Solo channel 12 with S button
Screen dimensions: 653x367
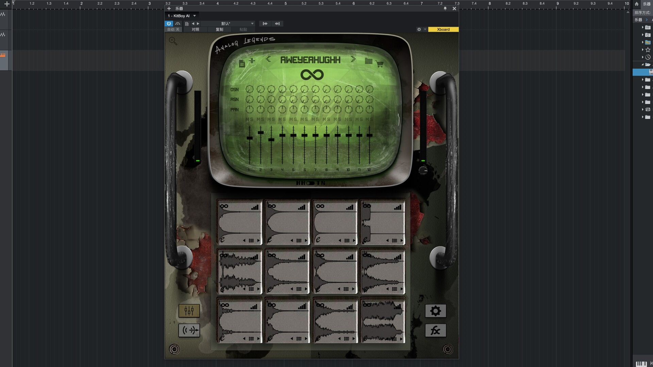(372, 119)
